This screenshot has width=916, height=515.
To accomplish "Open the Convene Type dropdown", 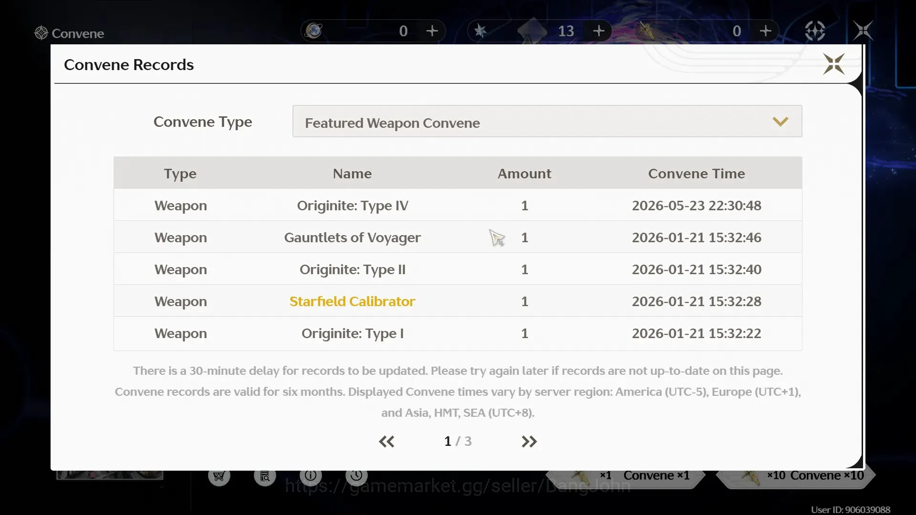I will coord(547,122).
